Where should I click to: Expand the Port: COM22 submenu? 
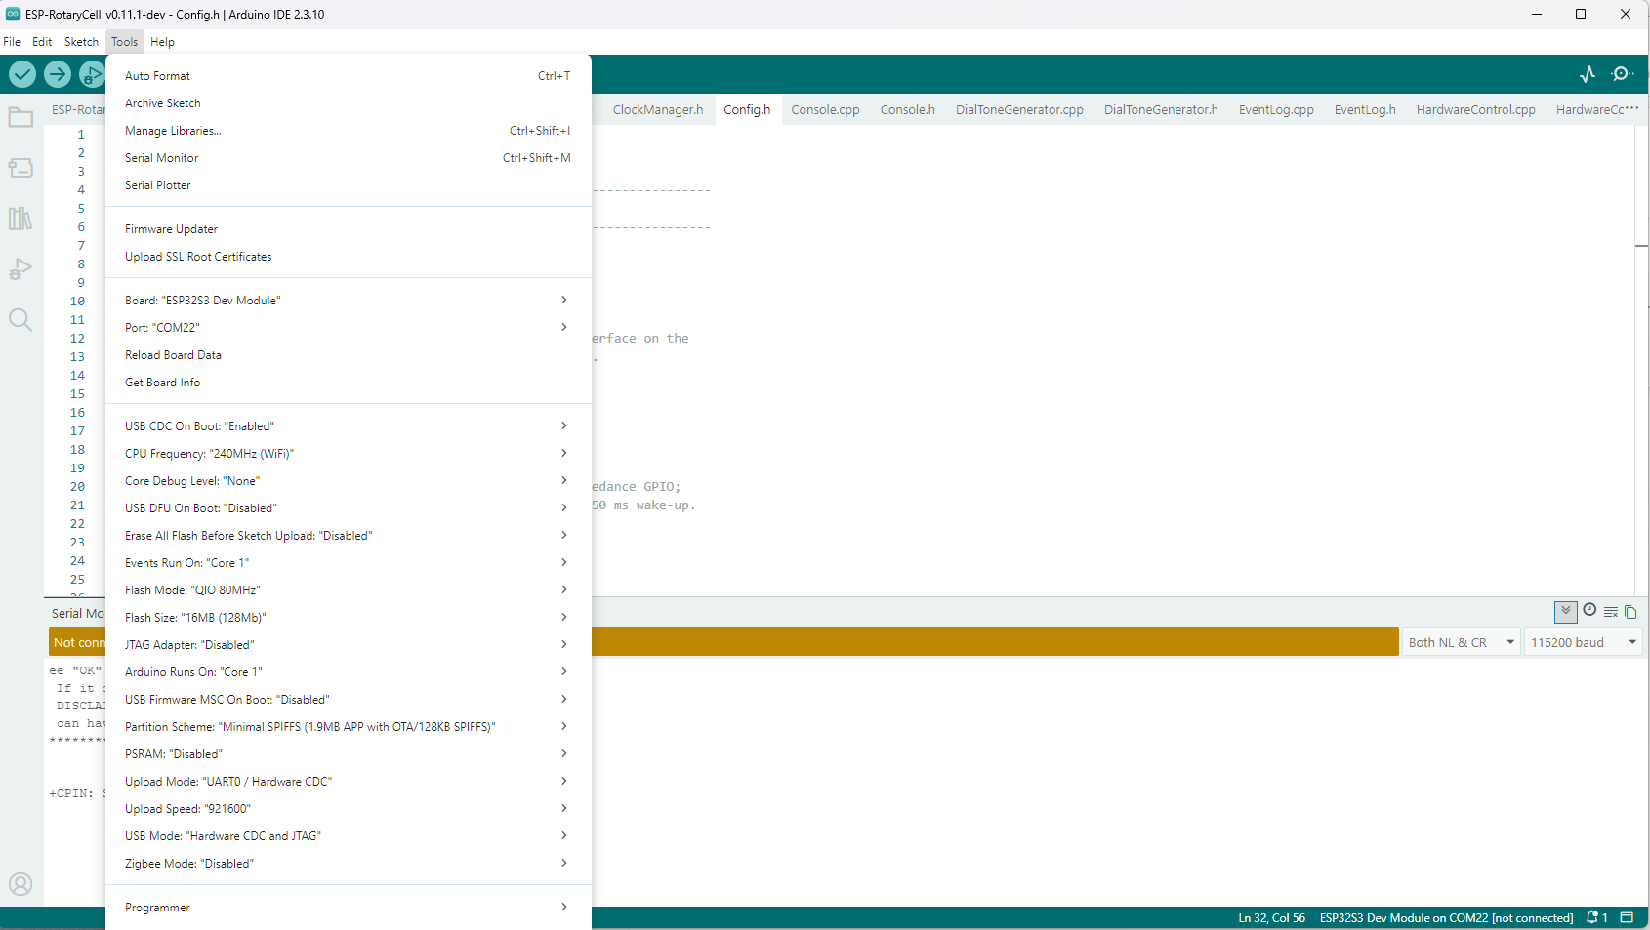[348, 328]
